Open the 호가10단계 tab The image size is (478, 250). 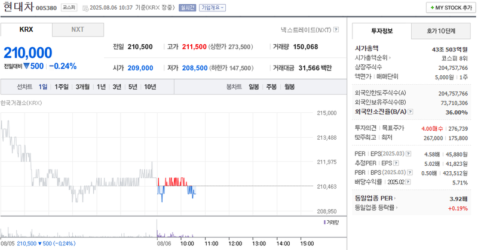coord(441,31)
